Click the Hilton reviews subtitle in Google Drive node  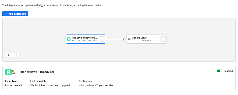pos(142,41)
